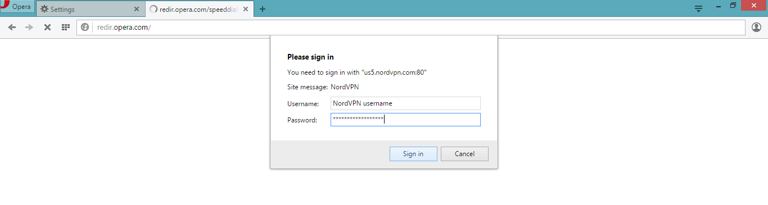
Task: Open Speed Dial grid icon
Action: (65, 27)
